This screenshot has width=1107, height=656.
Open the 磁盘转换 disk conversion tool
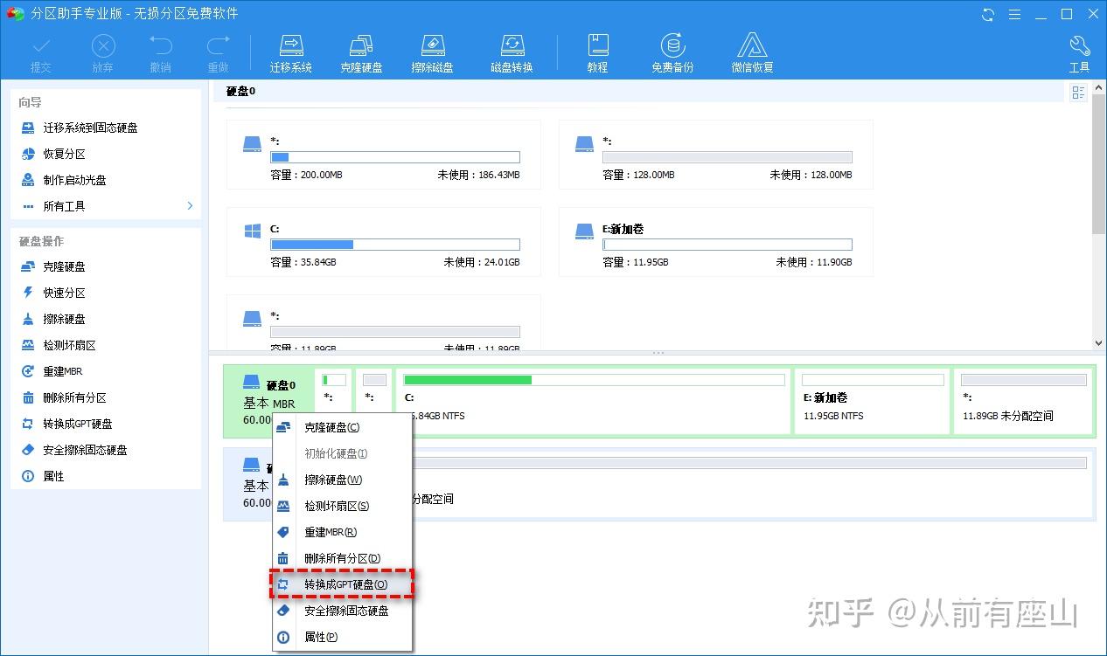click(512, 51)
